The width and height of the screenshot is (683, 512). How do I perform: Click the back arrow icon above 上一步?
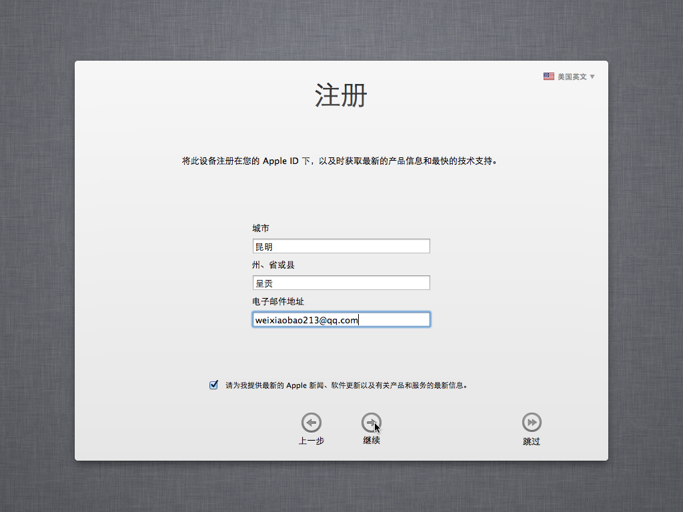(x=311, y=422)
